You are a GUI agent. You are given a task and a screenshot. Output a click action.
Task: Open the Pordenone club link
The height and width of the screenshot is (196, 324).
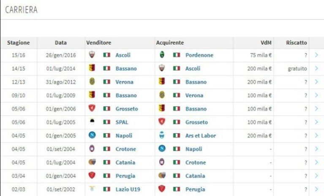tap(199, 55)
